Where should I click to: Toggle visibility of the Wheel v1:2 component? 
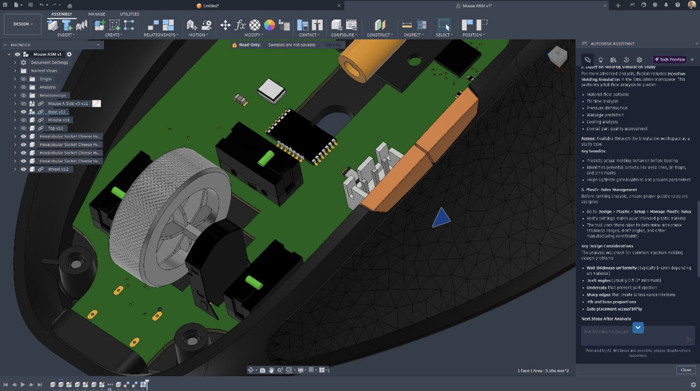pyautogui.click(x=24, y=169)
